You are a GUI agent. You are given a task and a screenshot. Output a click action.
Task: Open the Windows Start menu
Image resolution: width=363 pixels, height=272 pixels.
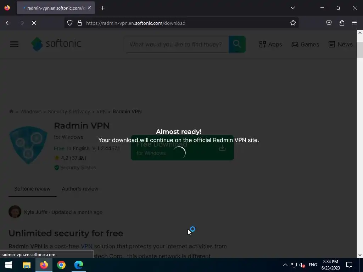(9, 265)
